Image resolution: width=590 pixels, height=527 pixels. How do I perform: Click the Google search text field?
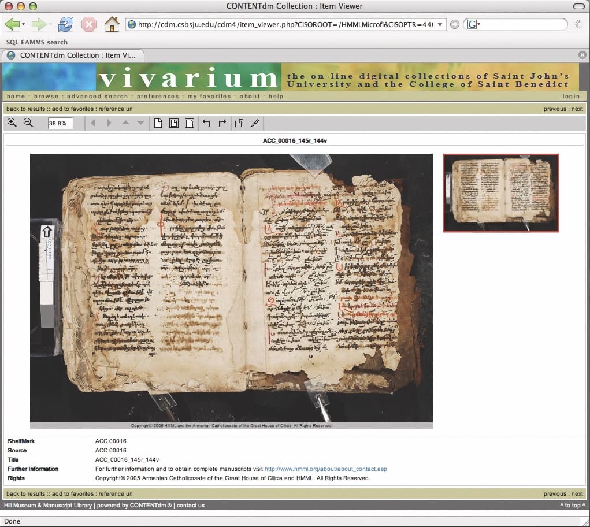pyautogui.click(x=522, y=24)
